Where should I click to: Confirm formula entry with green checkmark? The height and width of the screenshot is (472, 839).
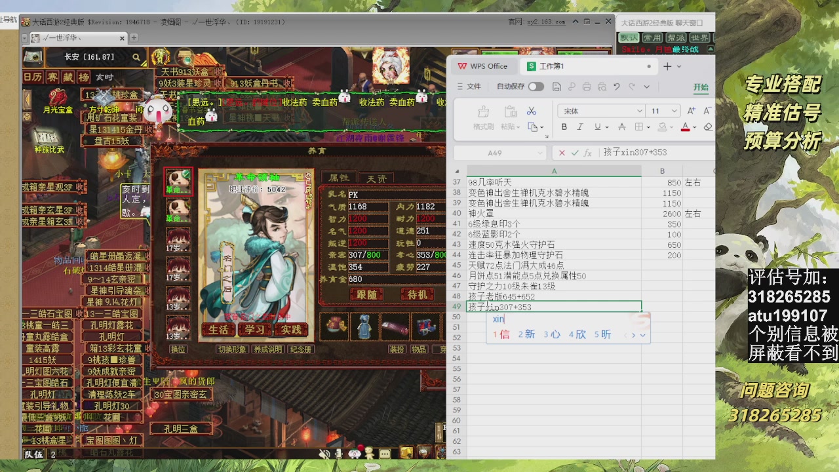tap(575, 153)
